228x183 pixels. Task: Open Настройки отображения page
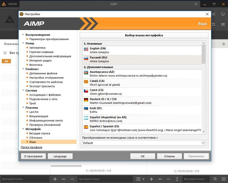click(x=46, y=78)
